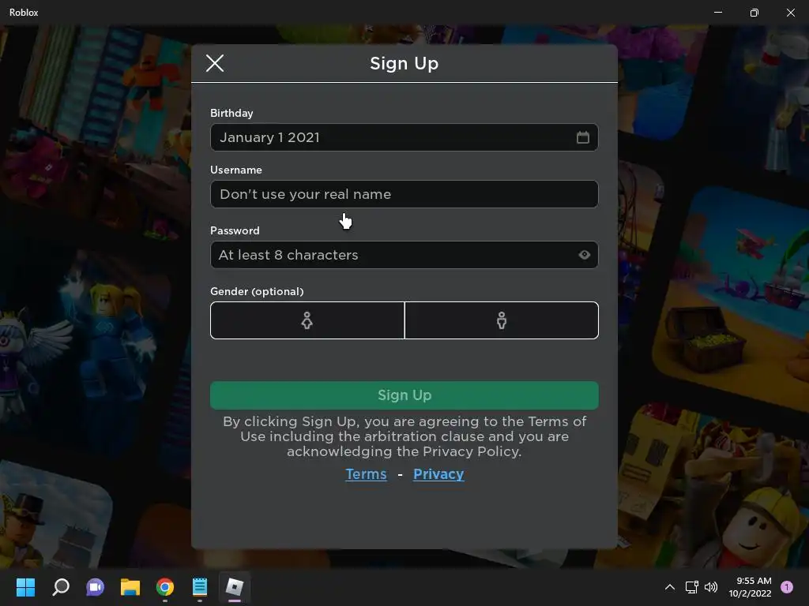Open the Chat app from taskbar
The width and height of the screenshot is (809, 606).
(x=95, y=587)
